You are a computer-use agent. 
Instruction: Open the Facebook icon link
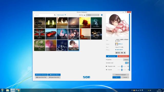point(89,77)
